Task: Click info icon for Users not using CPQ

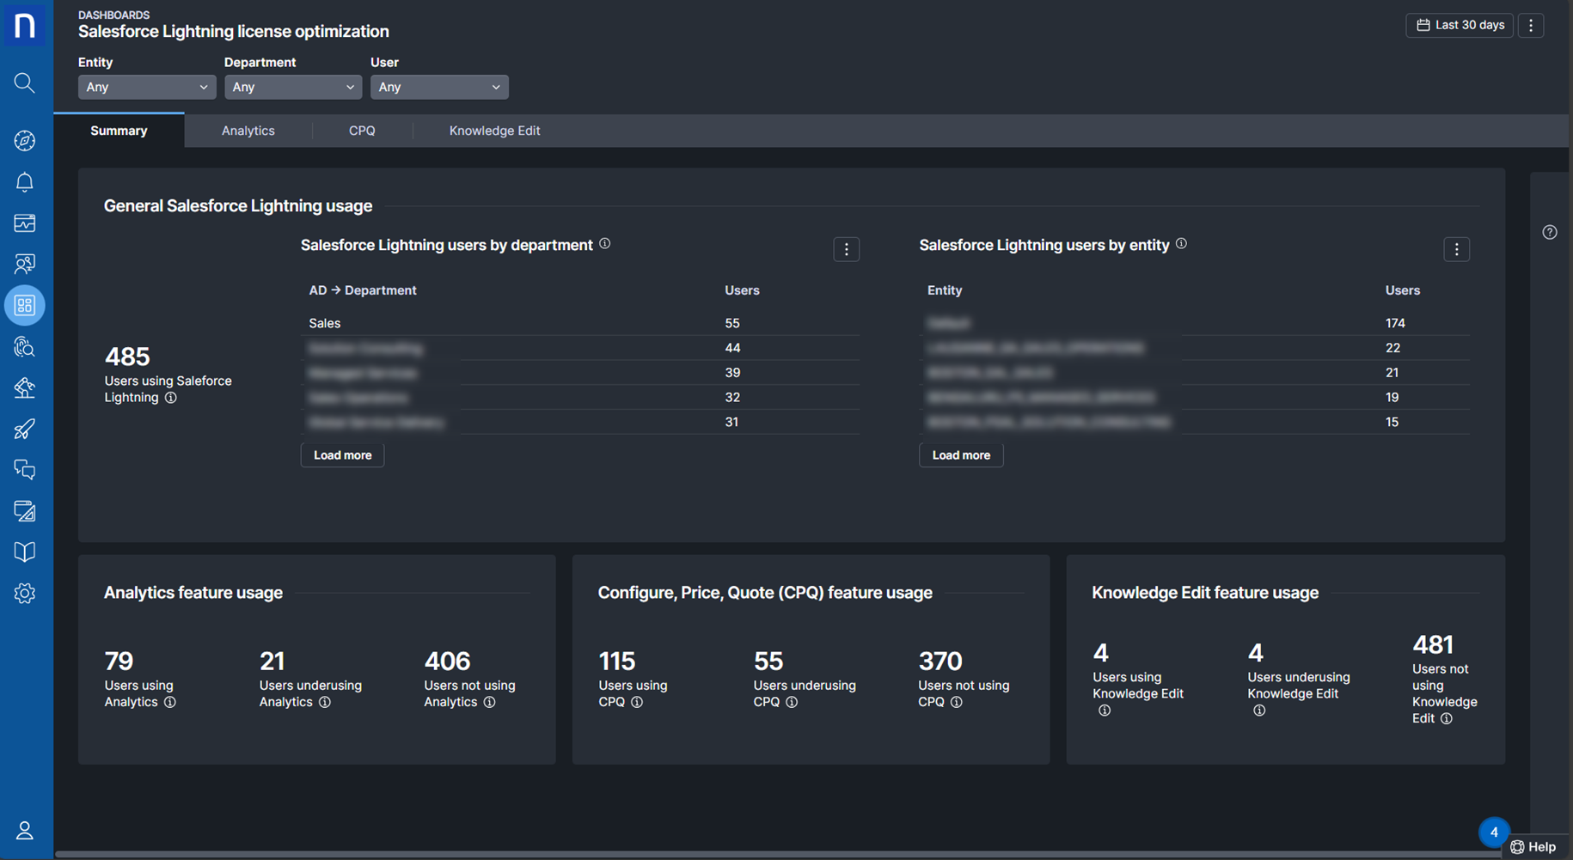Action: 956,702
